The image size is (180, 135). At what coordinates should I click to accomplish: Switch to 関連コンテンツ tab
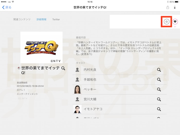(22, 19)
